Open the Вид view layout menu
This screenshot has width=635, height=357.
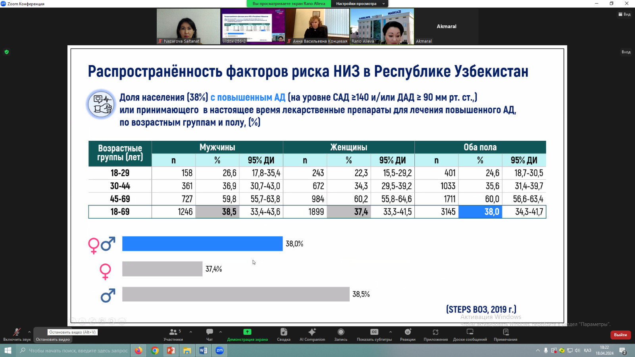(x=624, y=14)
